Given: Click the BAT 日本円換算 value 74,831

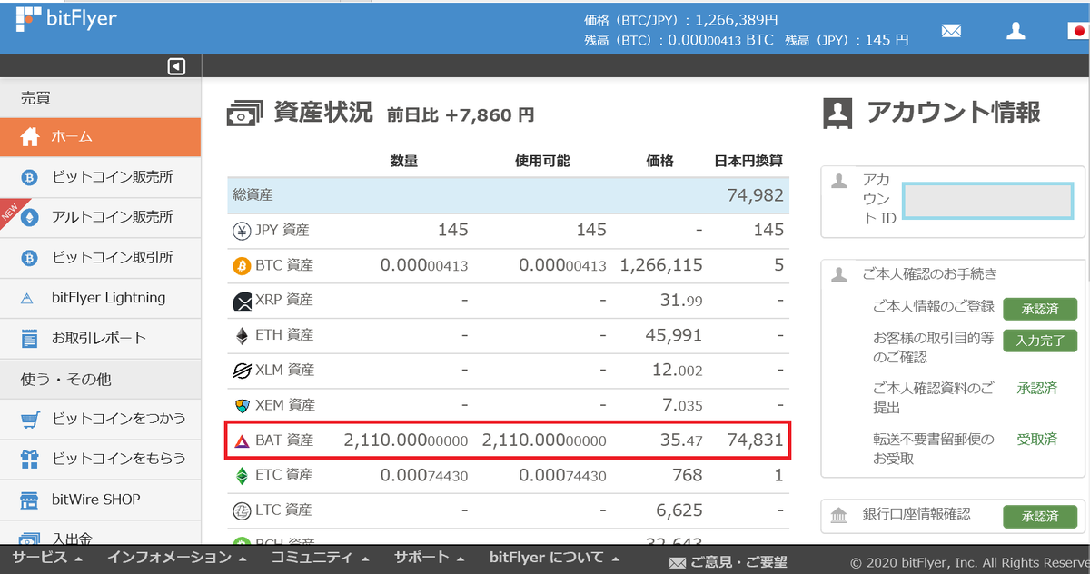Looking at the screenshot, I should (x=755, y=440).
